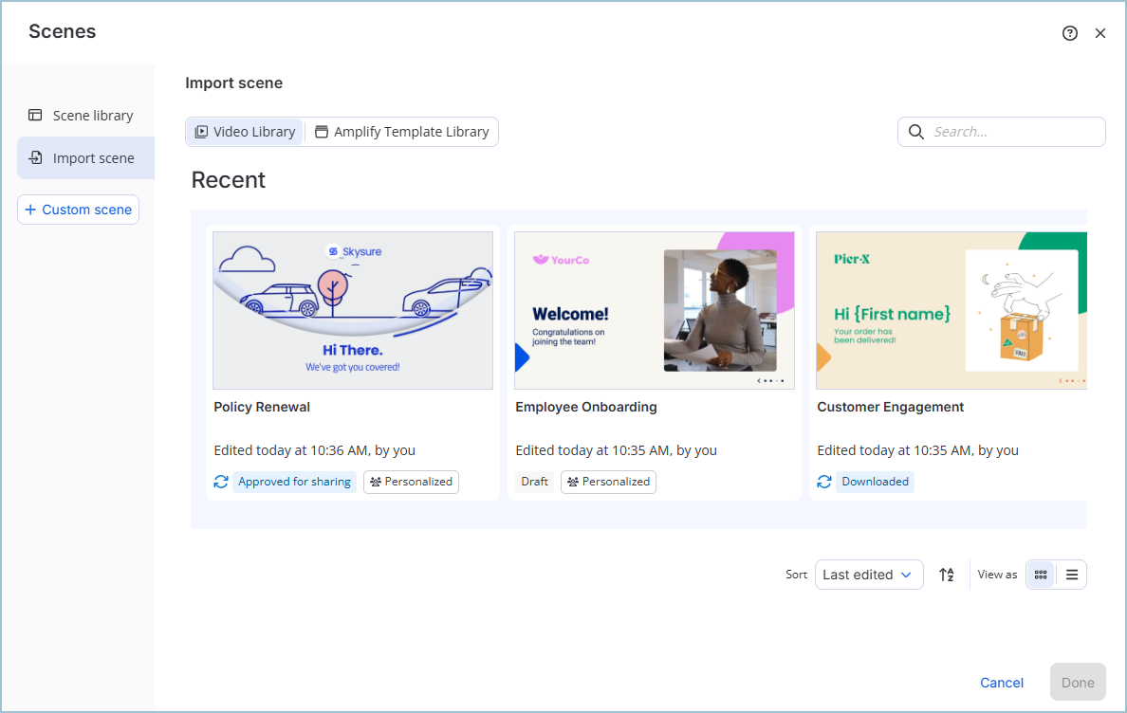Switch to list view
Screen dimensions: 1127x713
click(1072, 575)
